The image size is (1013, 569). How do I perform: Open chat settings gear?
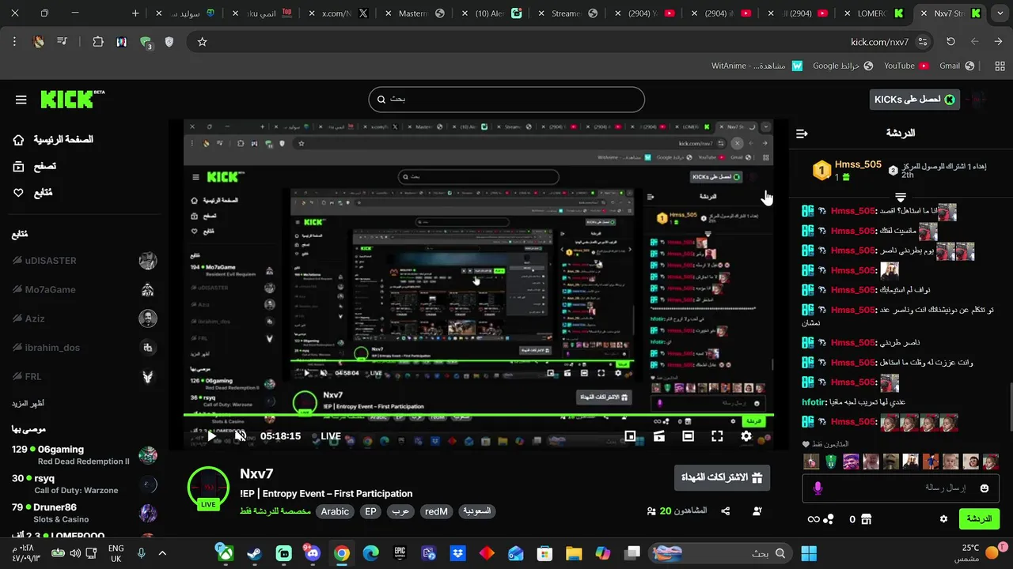943,519
